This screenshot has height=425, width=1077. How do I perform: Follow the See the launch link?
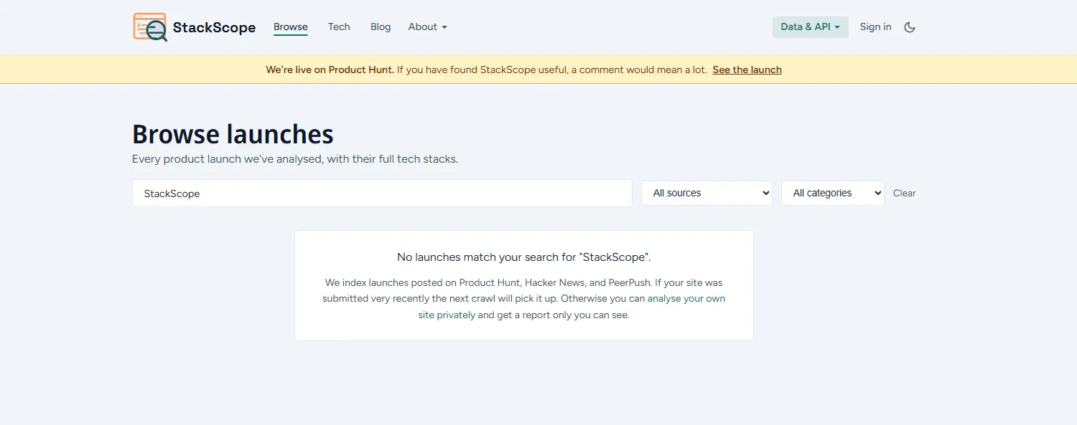tap(747, 70)
